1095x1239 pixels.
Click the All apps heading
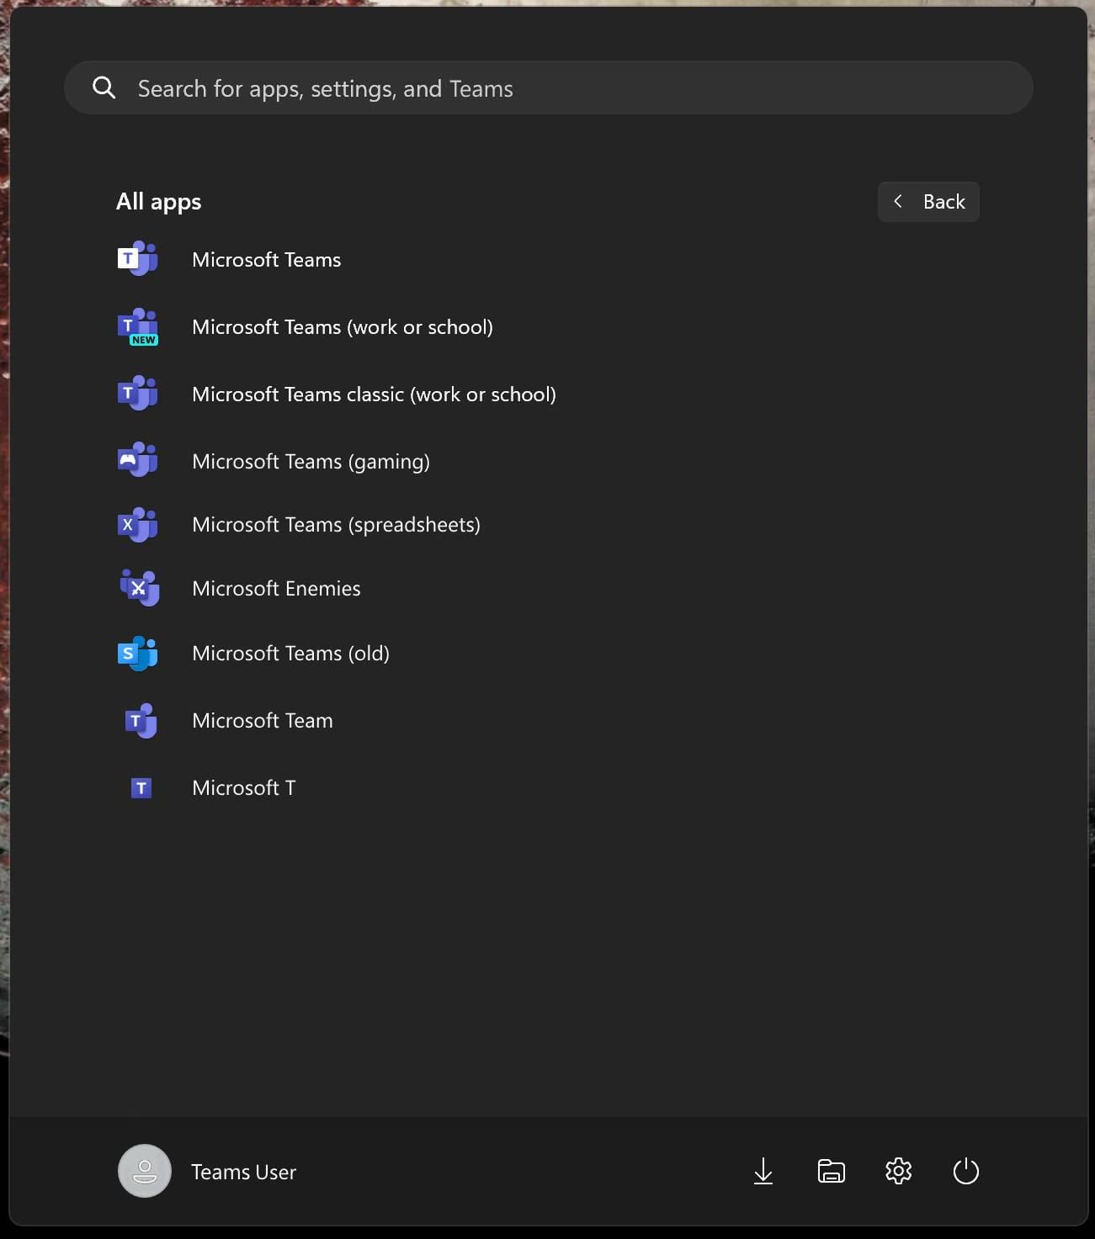159,202
